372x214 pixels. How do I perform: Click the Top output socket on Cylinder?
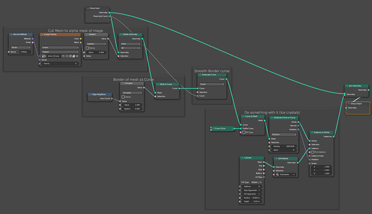pos(264,166)
